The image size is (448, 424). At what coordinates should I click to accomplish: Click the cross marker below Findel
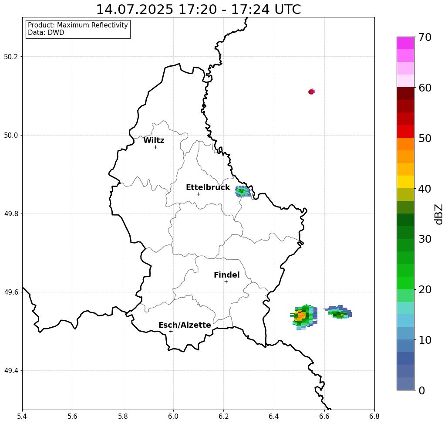click(226, 282)
